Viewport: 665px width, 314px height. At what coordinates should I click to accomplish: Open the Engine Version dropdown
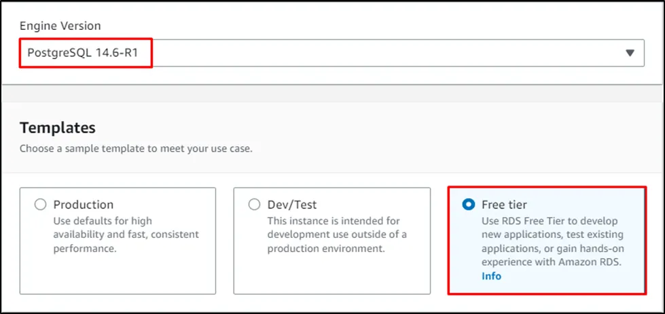331,53
